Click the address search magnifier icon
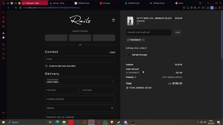This screenshot has width=223, height=125. click(x=112, y=108)
